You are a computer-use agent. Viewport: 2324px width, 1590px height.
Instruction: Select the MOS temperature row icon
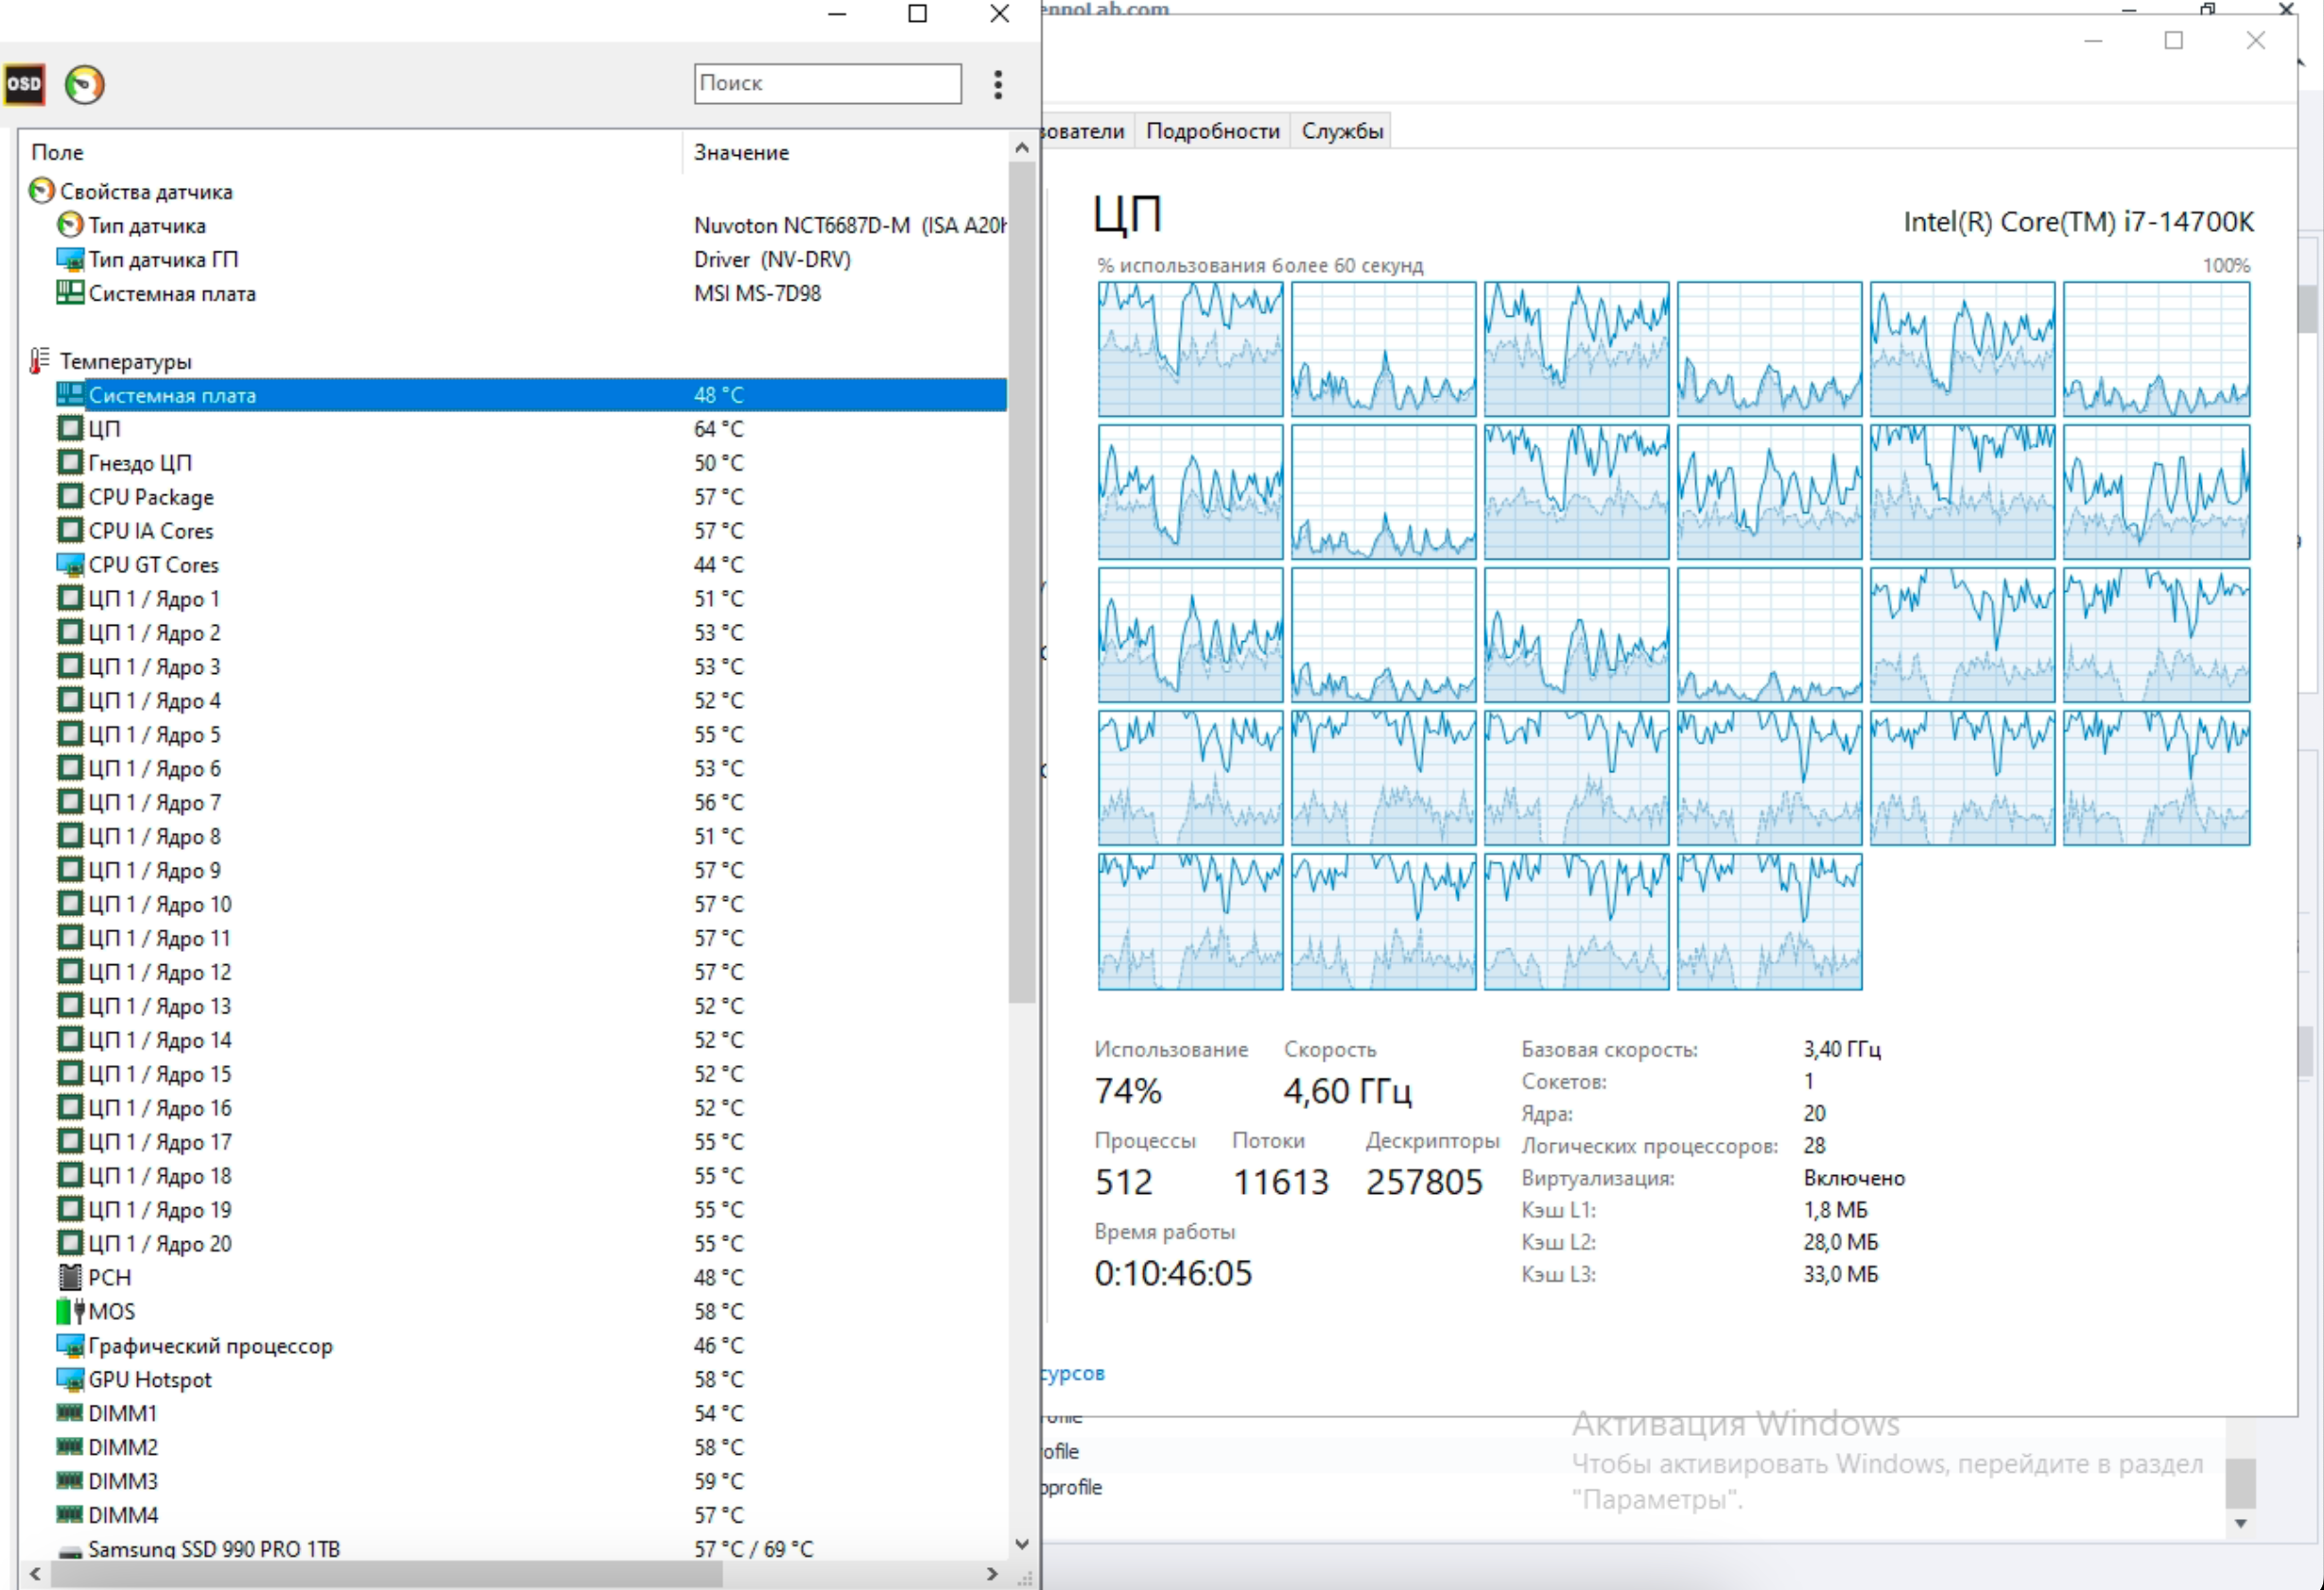click(x=69, y=1311)
